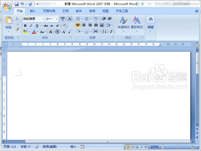
Task: Apply bold formatting with the B icon
Action: (x=25, y=25)
